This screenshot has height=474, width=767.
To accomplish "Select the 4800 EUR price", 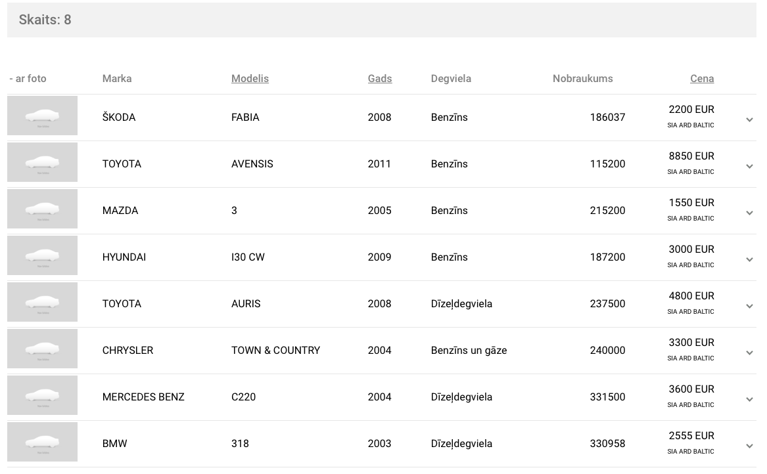I will (691, 296).
